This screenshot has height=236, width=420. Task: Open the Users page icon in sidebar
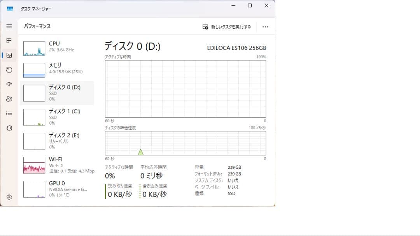click(x=9, y=99)
